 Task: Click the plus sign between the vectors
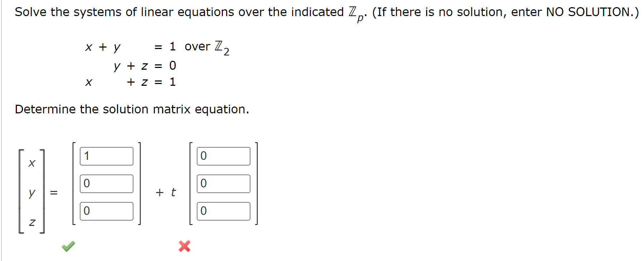159,192
